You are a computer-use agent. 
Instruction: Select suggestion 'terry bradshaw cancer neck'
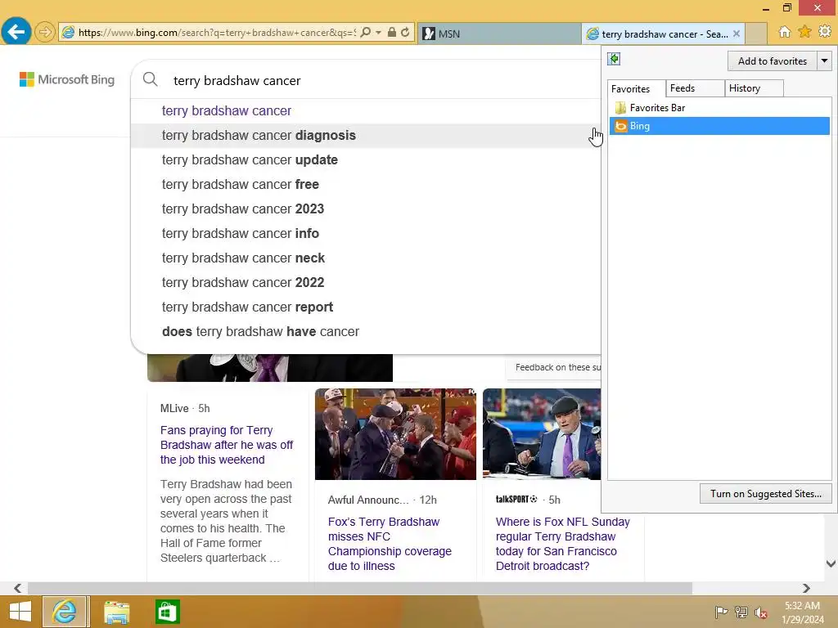[366, 258]
